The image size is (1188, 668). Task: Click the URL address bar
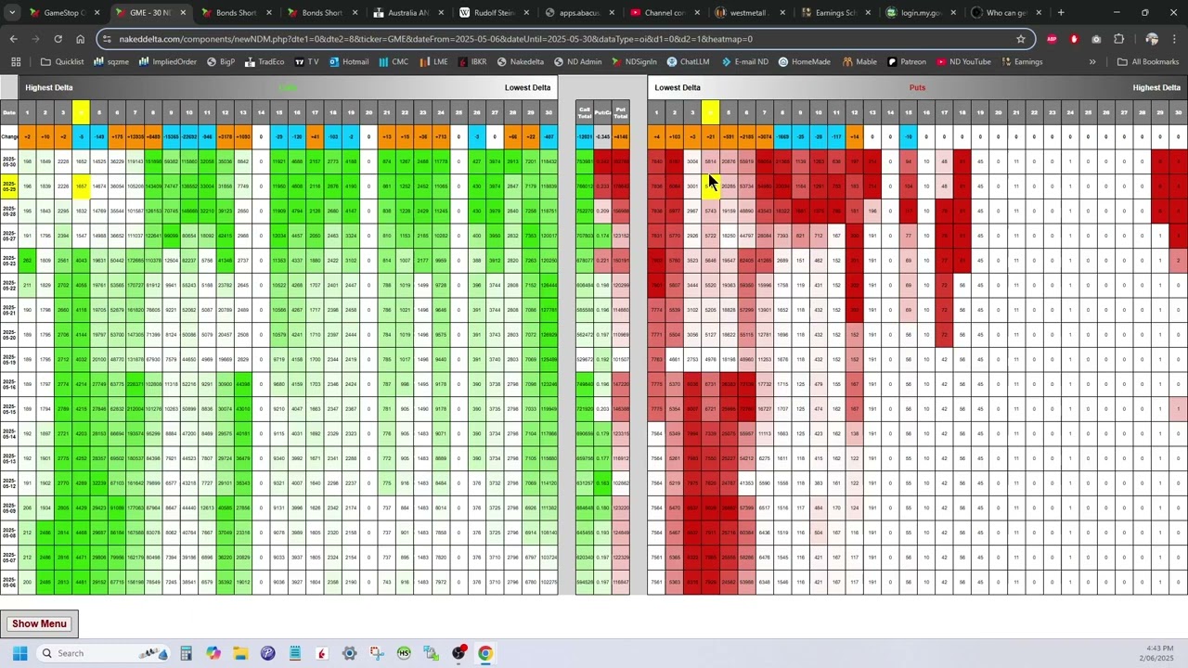pyautogui.click(x=557, y=39)
